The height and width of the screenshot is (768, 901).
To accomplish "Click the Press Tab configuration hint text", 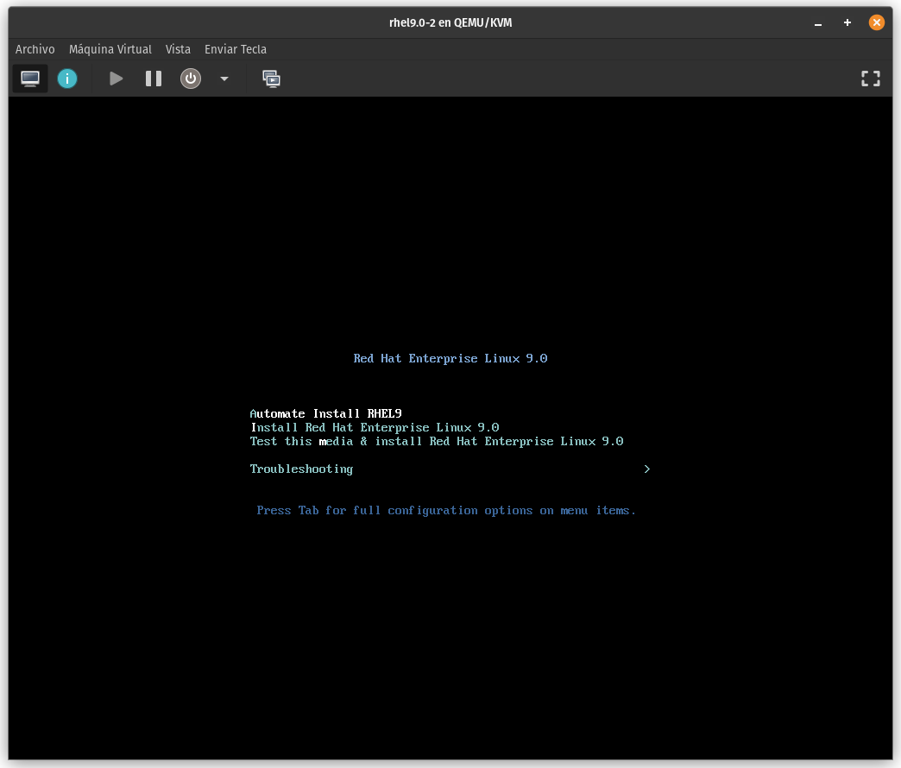I will coord(446,511).
